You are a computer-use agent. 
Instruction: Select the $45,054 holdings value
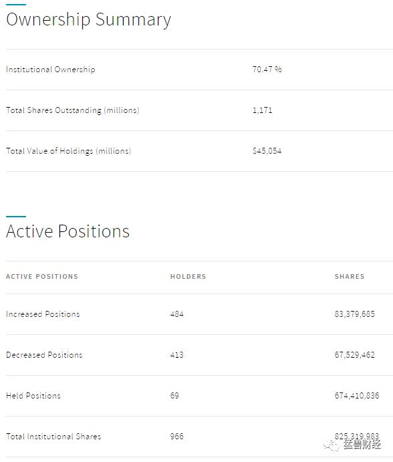267,151
